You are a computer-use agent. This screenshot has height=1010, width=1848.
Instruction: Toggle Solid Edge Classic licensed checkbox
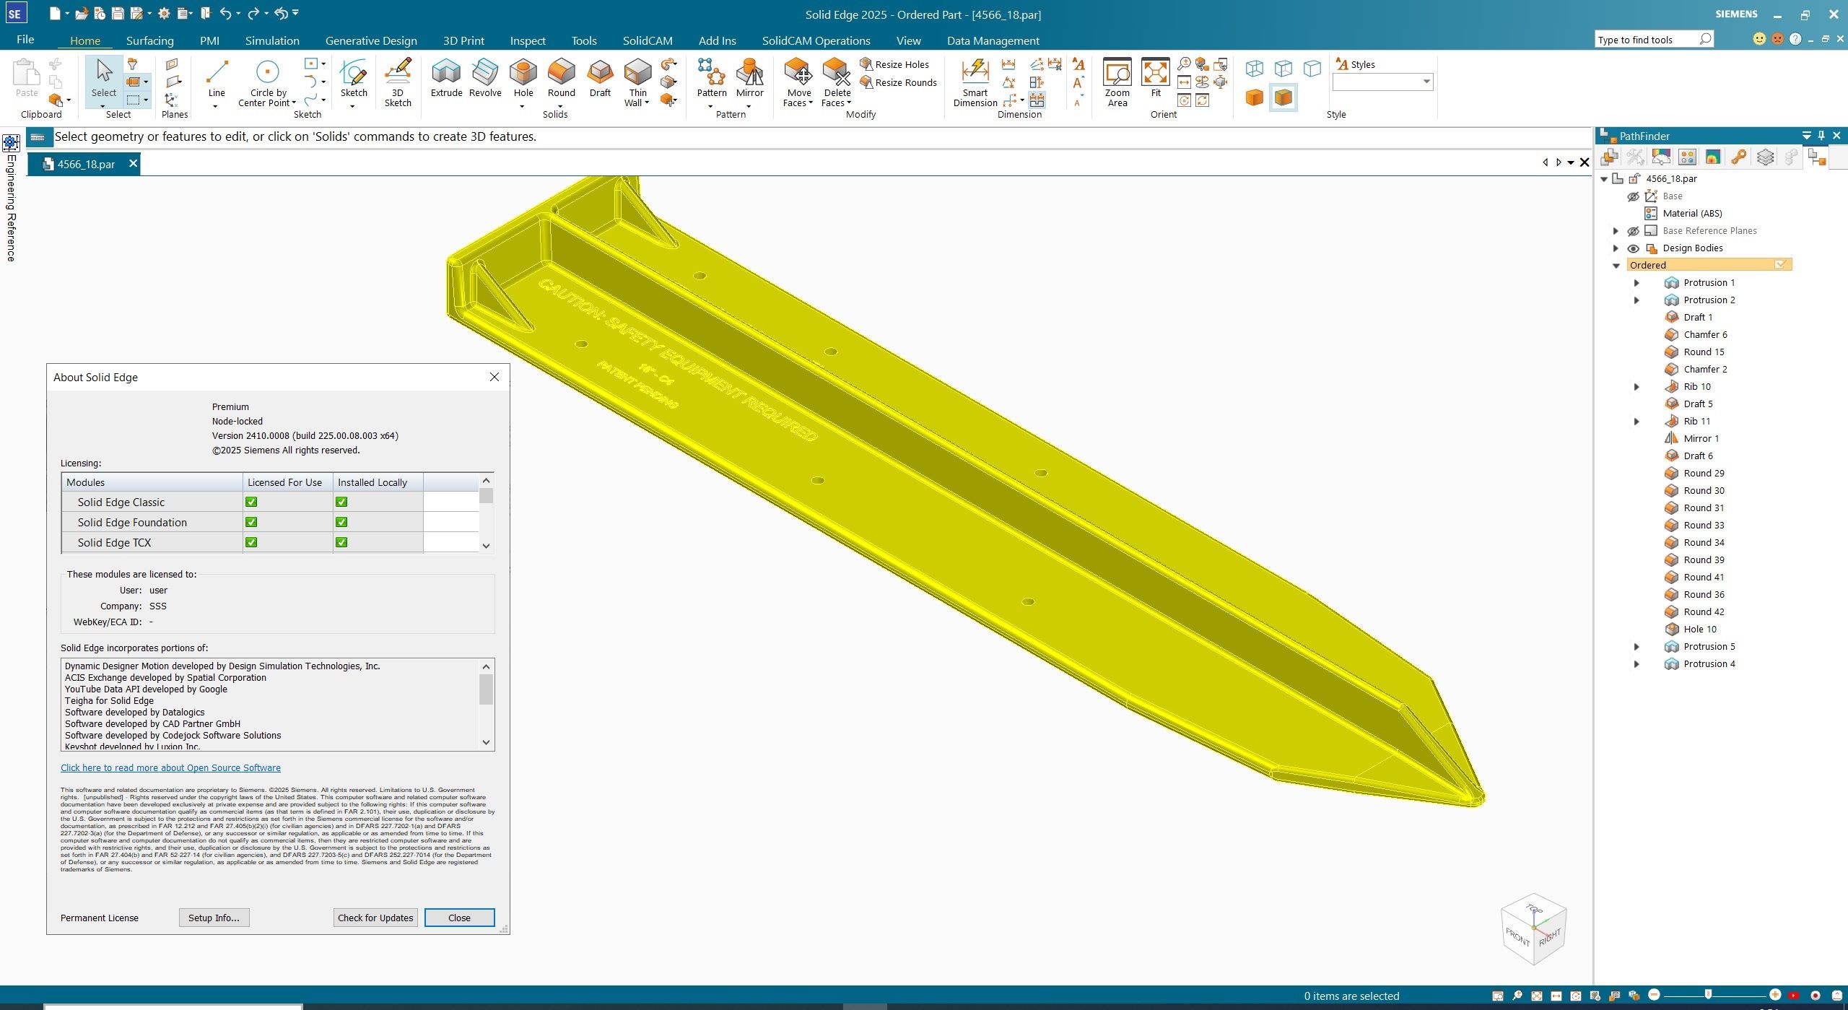point(251,502)
